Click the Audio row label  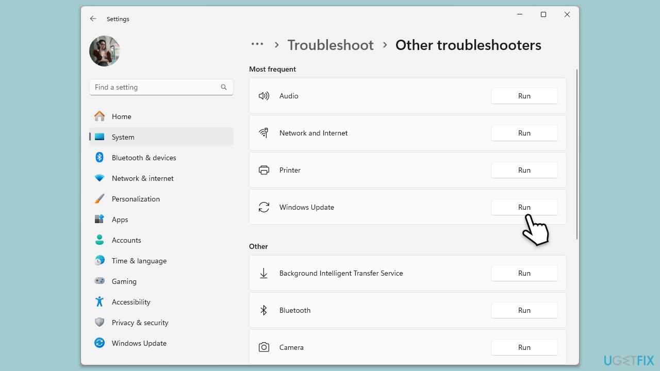pos(289,96)
